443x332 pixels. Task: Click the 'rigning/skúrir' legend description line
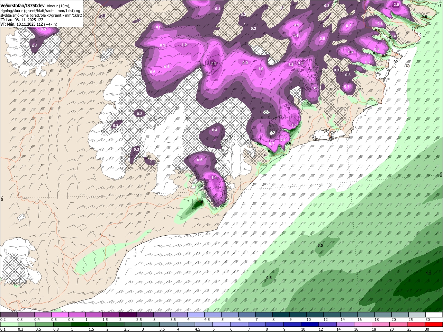click(x=40, y=11)
